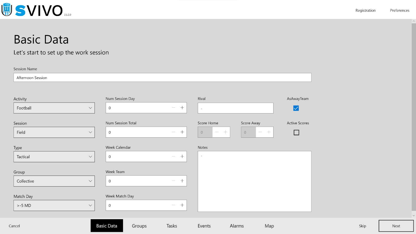Image resolution: width=416 pixels, height=234 pixels.
Task: Click the Next button
Action: pos(396,226)
